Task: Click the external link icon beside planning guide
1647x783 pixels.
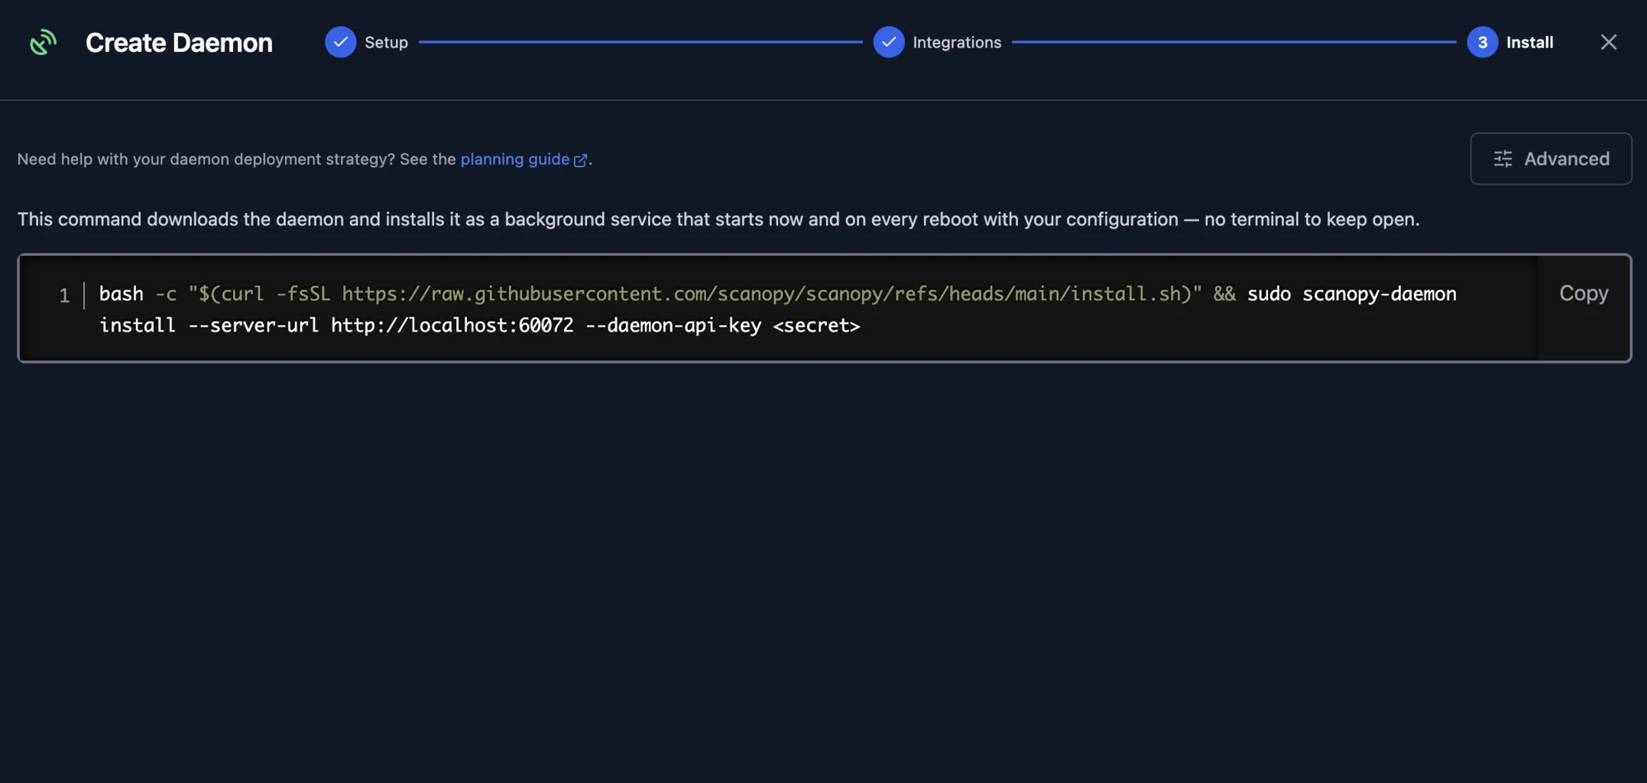Action: [x=581, y=160]
